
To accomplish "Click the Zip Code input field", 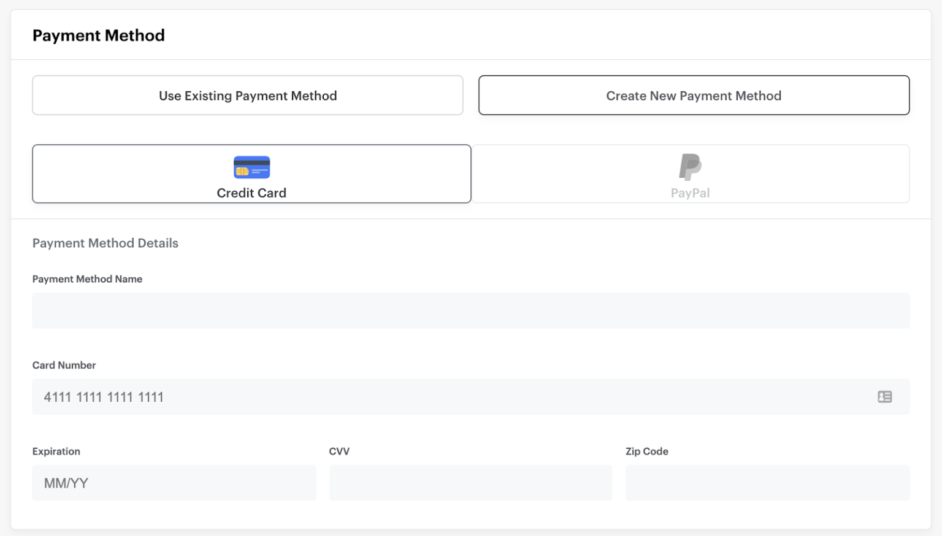I will [767, 483].
